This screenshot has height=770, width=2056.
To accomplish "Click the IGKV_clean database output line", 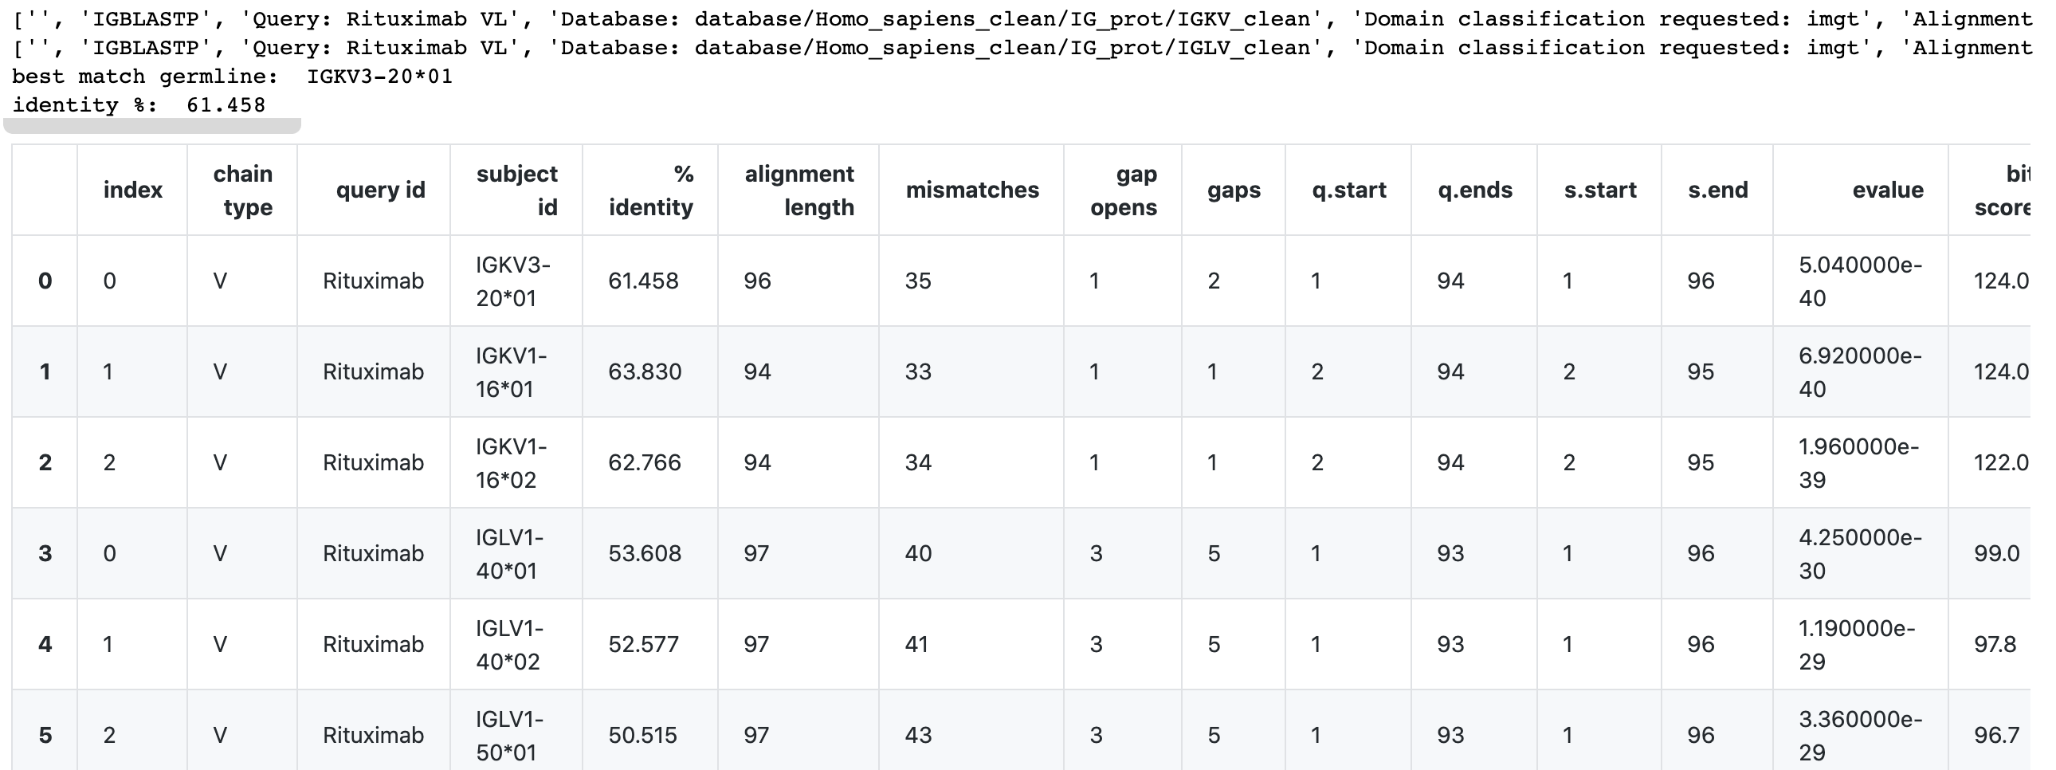I will tap(1022, 19).
